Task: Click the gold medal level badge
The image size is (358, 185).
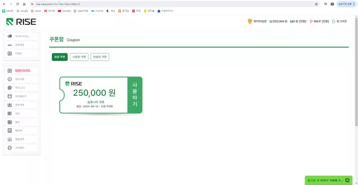Action: pos(250,21)
